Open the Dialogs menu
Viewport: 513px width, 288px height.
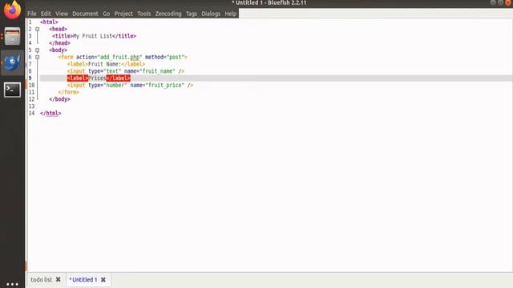coord(211,14)
